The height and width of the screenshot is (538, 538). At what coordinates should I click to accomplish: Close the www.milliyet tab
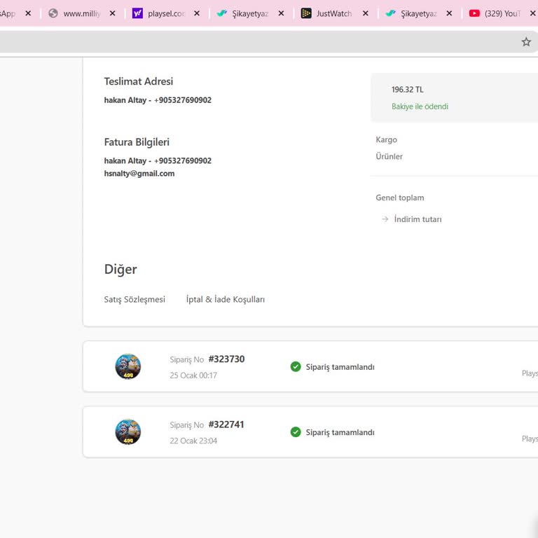(112, 13)
